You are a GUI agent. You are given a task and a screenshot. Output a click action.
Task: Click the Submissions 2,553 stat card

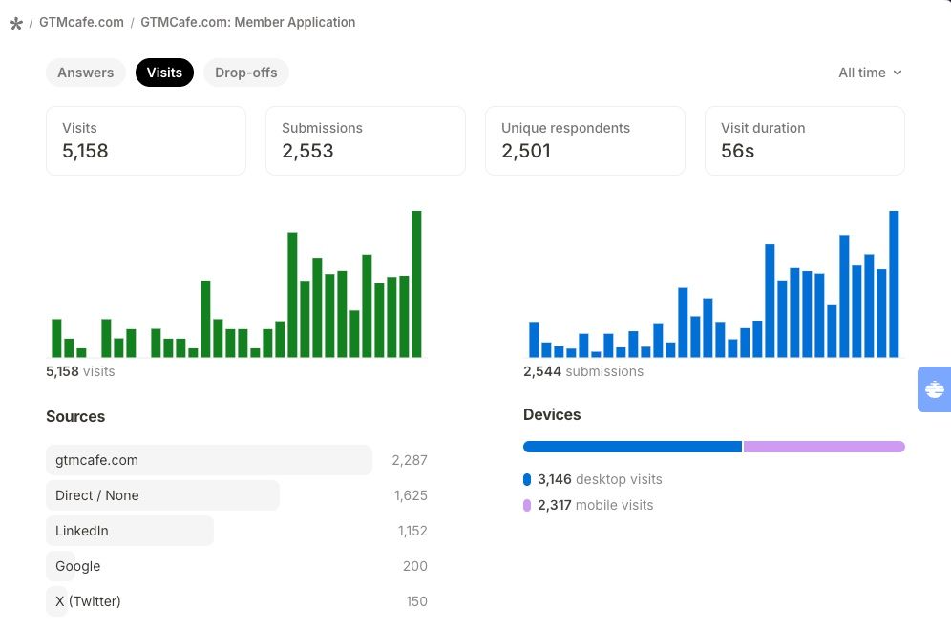366,140
